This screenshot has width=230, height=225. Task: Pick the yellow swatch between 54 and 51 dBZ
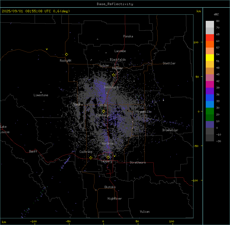coord(210,57)
